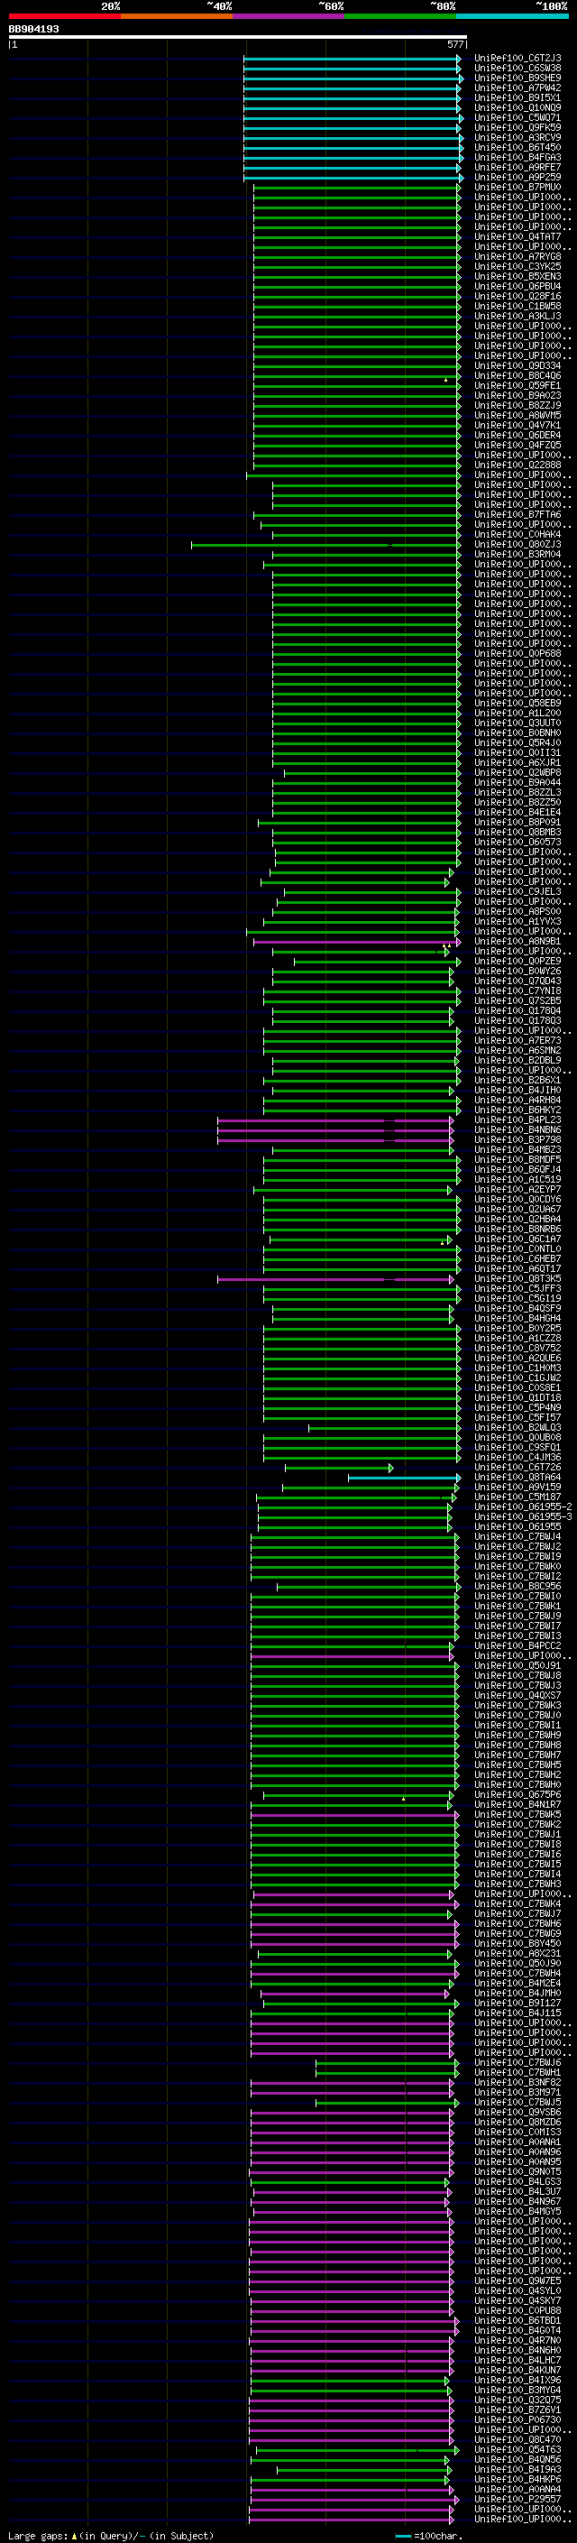The width and height of the screenshot is (577, 2543).
Task: Select hit label UniRef100_C3YK25
Action: [517, 266]
